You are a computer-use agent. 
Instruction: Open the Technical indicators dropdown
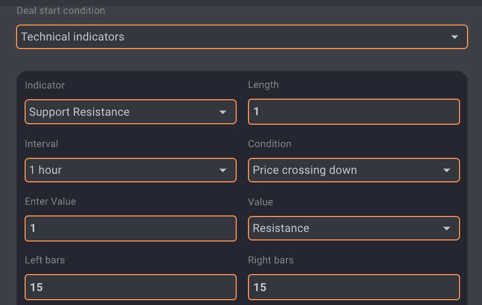coord(235,37)
